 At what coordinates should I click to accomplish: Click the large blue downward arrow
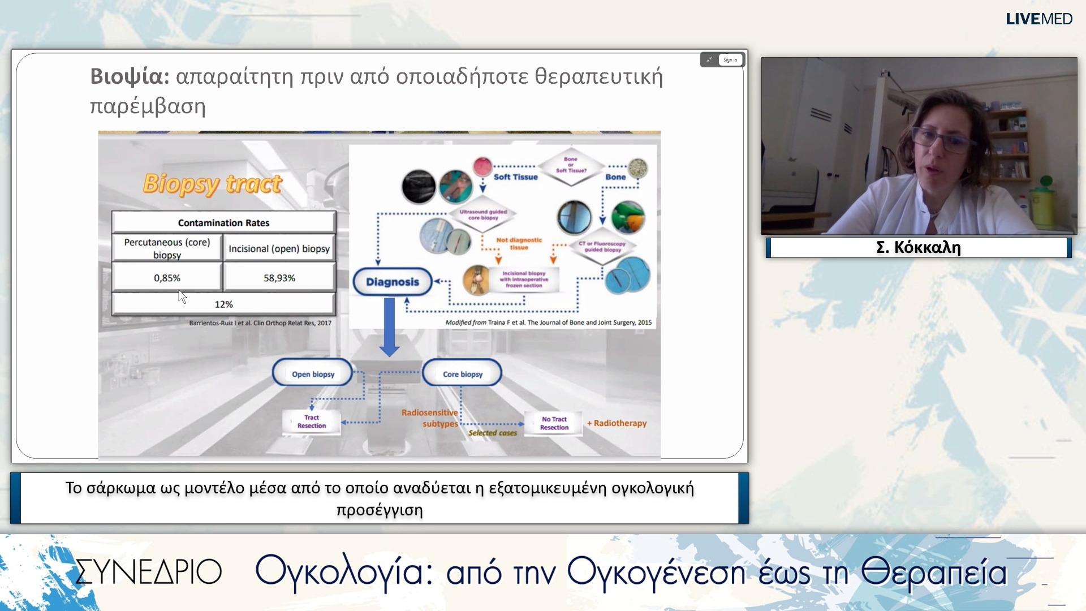tap(389, 327)
